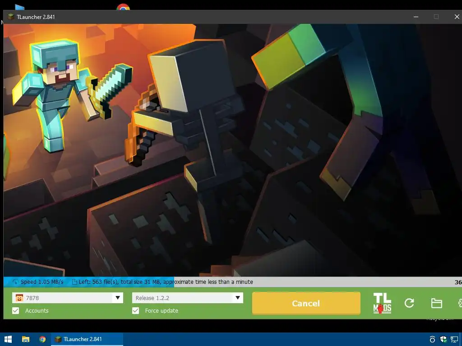Cancel the download in progress
Screen dimensions: 462x346
pyautogui.click(x=306, y=303)
